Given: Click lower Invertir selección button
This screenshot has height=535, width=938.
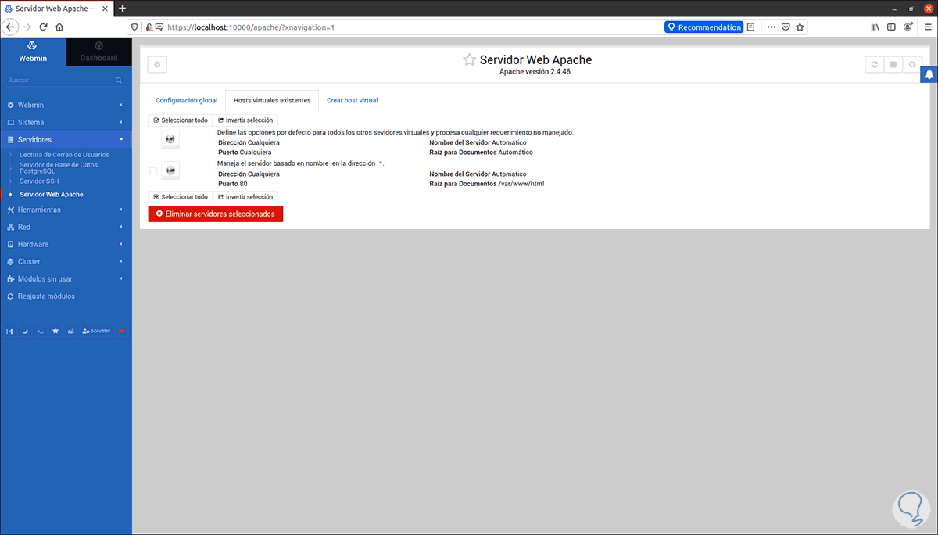Looking at the screenshot, I should pyautogui.click(x=245, y=197).
